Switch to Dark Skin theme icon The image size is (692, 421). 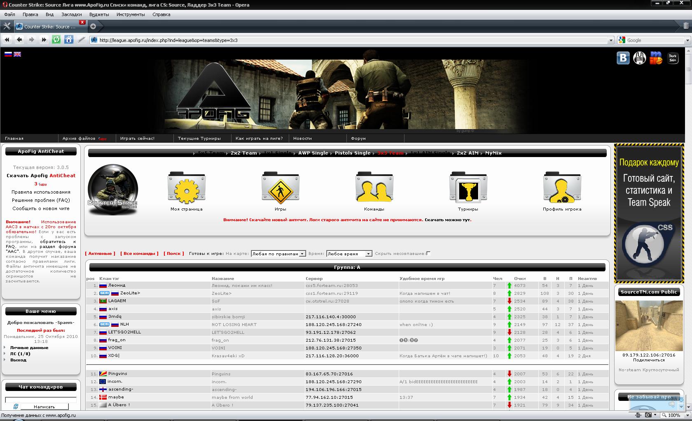pyautogui.click(x=673, y=58)
